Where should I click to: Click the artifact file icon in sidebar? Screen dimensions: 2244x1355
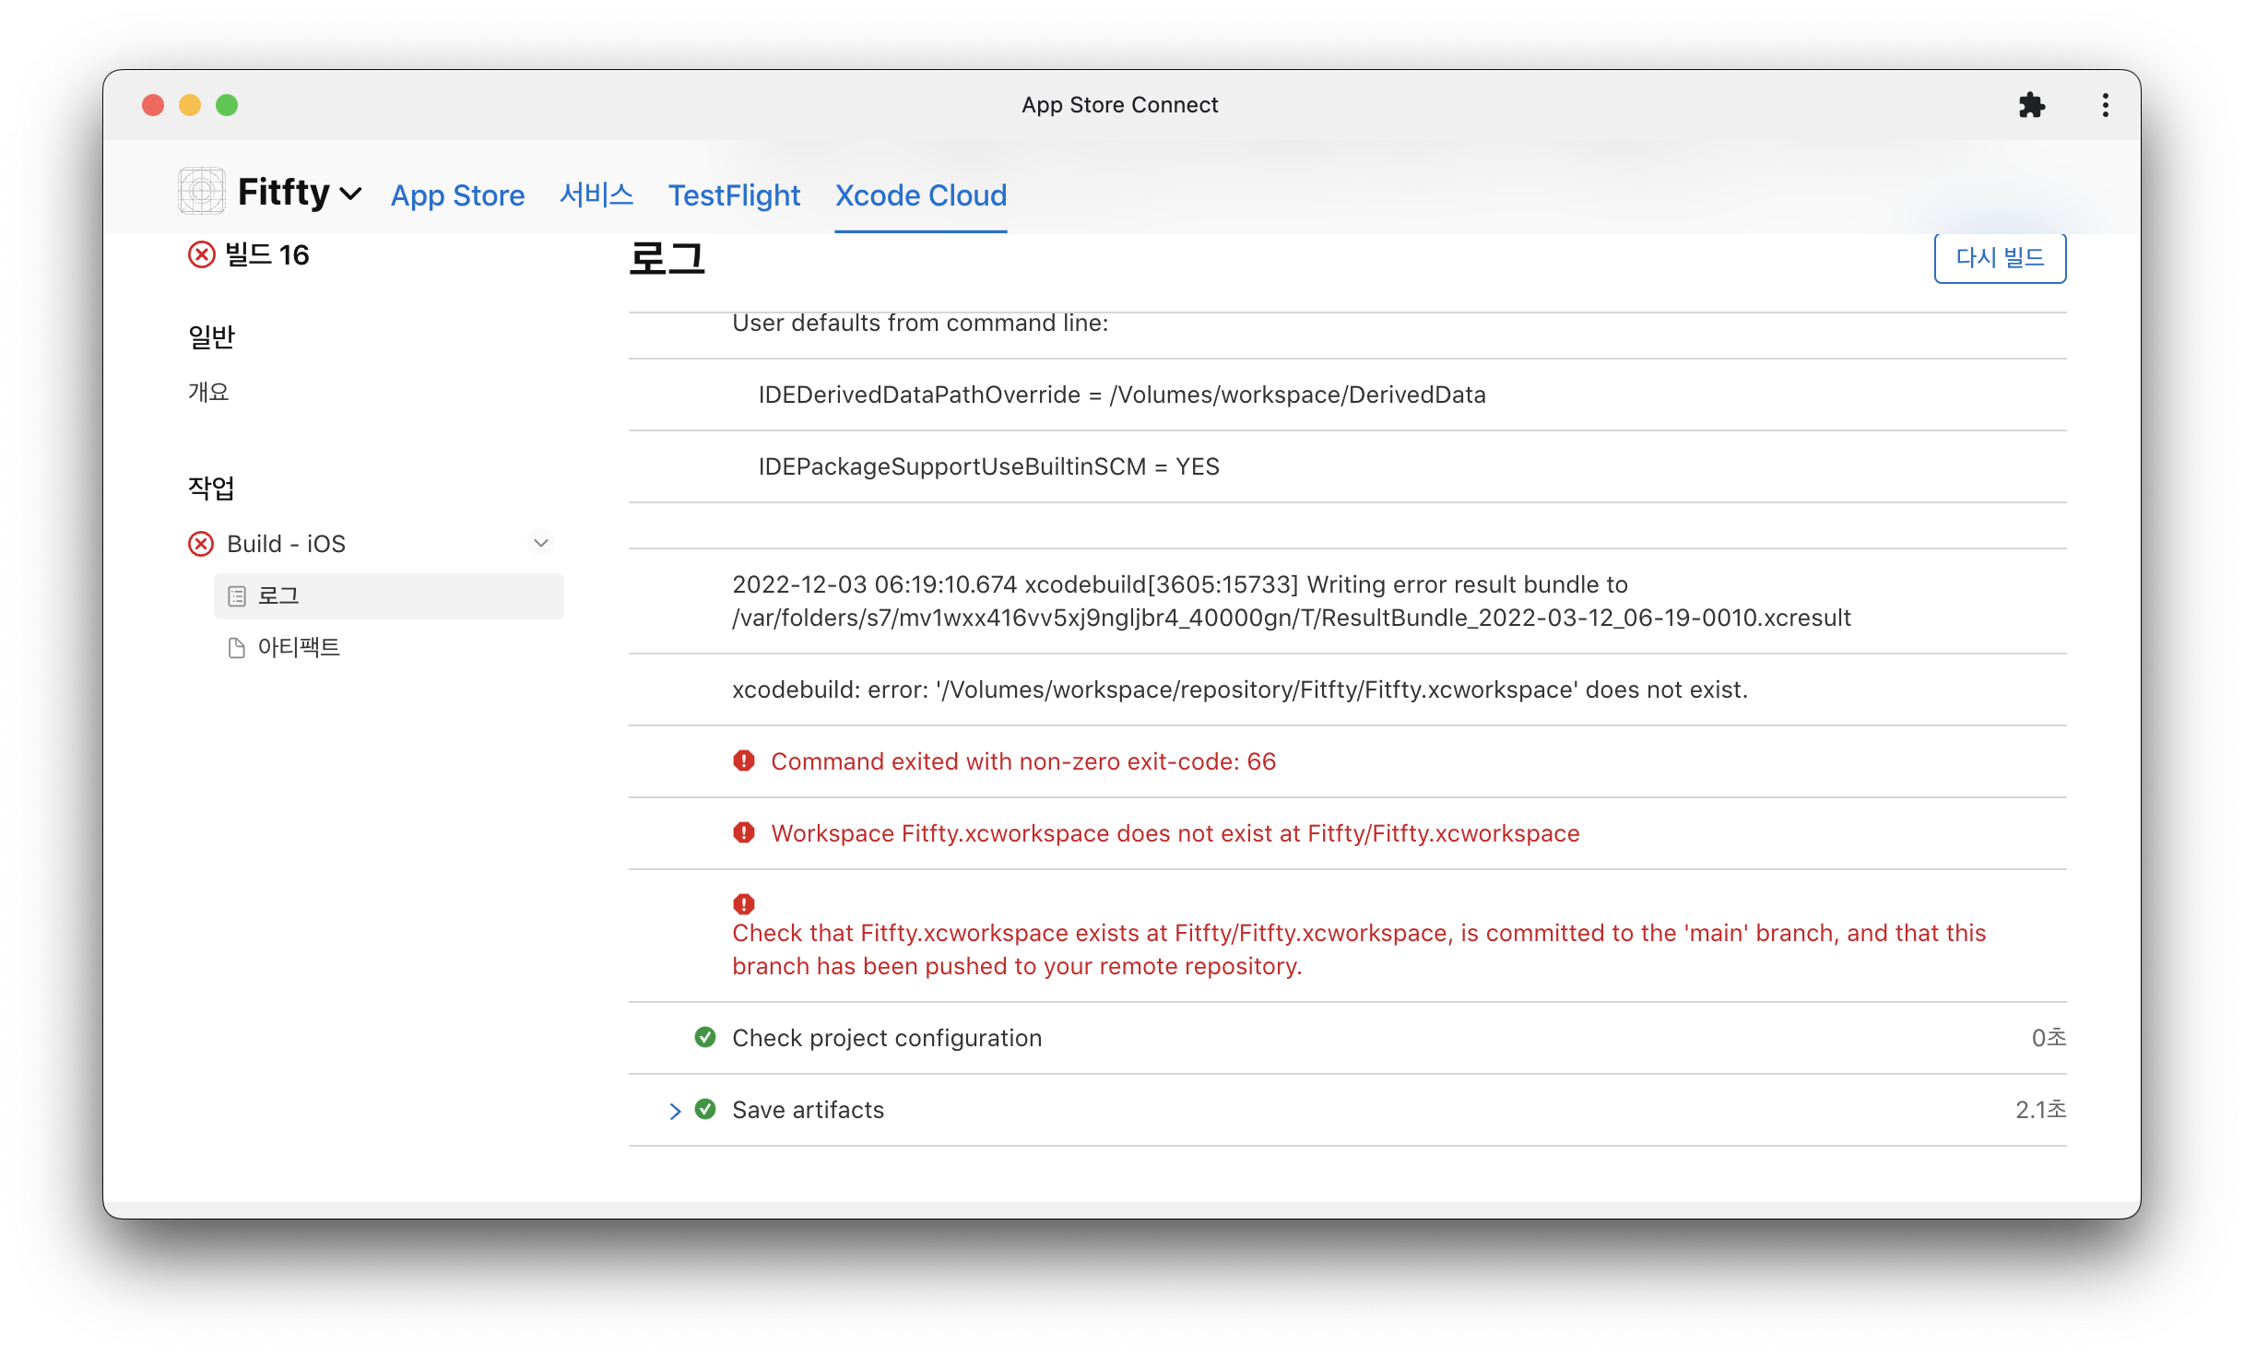(237, 648)
